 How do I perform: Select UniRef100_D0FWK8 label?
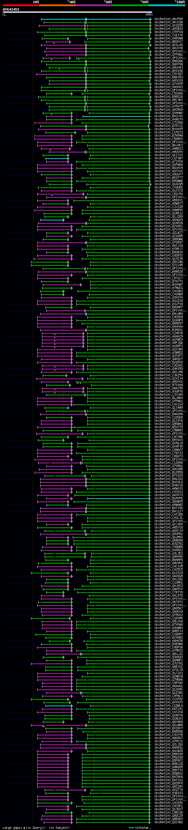pyautogui.click(x=169, y=165)
